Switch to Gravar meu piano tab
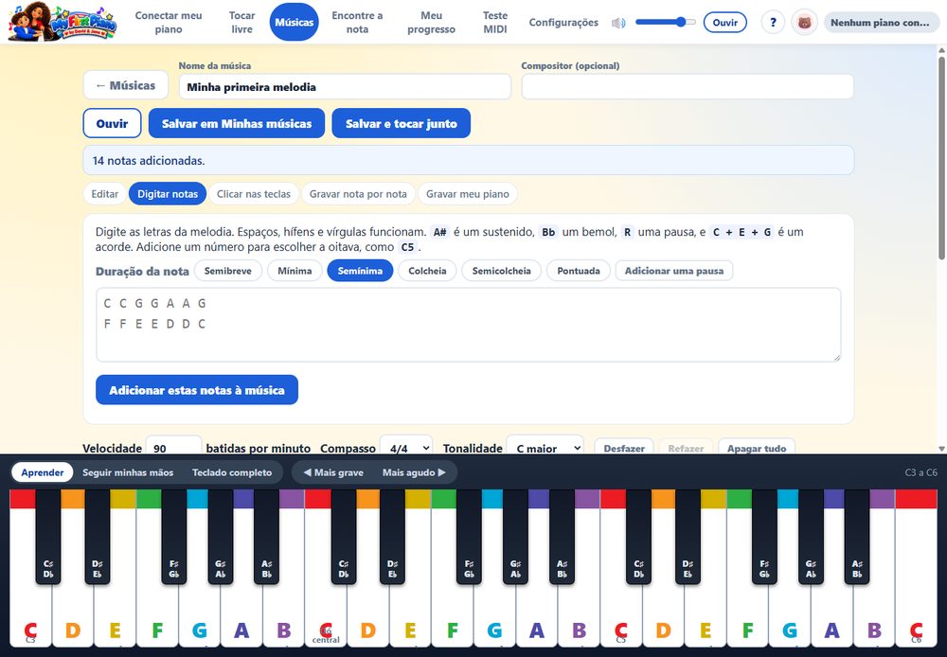The image size is (947, 657). (x=468, y=194)
